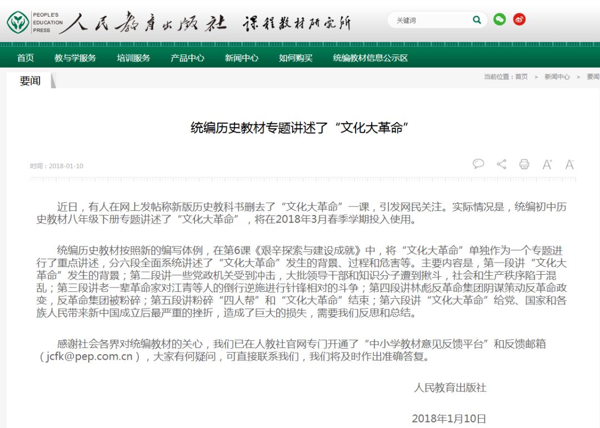Click 首页 in the breadcrumb
This screenshot has height=428, width=600.
[521, 77]
